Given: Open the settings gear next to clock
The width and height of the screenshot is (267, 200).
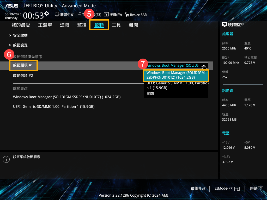Looking at the screenshot, I should [x=46, y=14].
